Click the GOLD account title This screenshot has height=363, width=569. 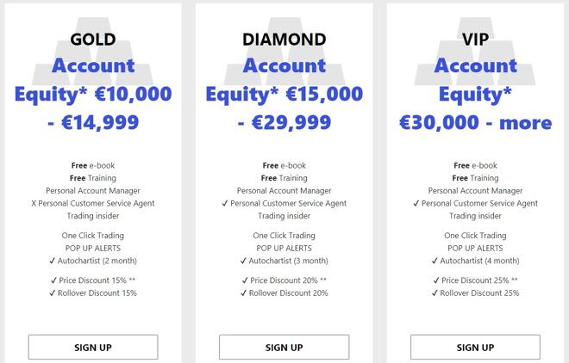93,39
